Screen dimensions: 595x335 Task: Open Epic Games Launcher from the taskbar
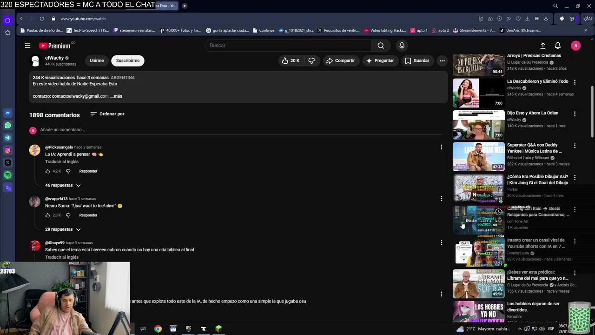point(188,328)
